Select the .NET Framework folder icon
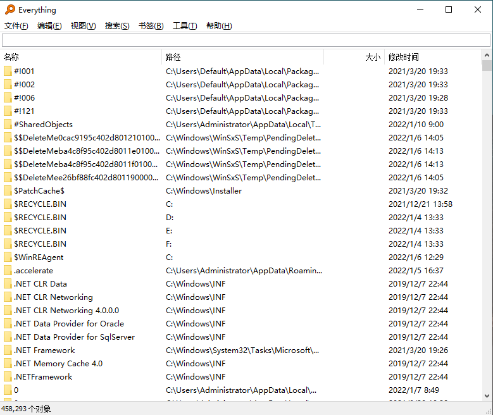This screenshot has height=415, width=493. (8, 350)
